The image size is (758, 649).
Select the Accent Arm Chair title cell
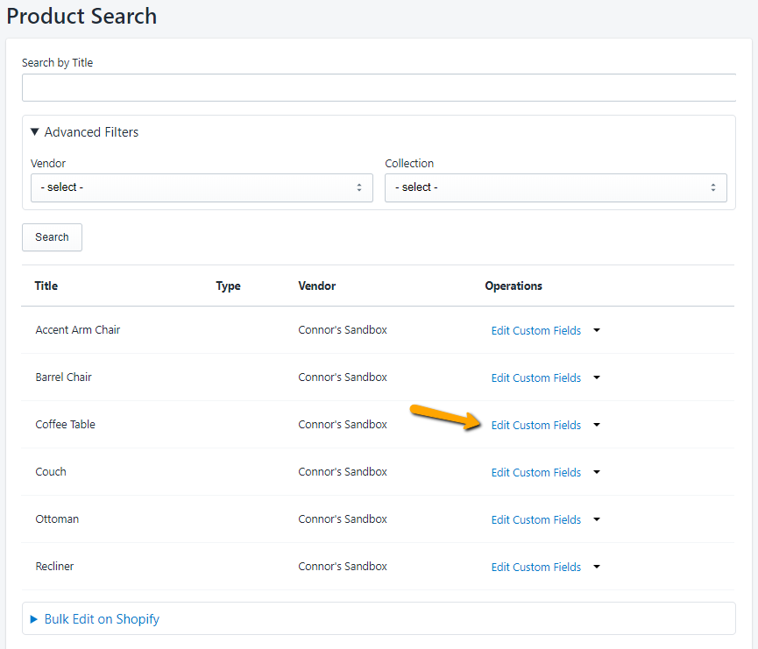pos(77,329)
